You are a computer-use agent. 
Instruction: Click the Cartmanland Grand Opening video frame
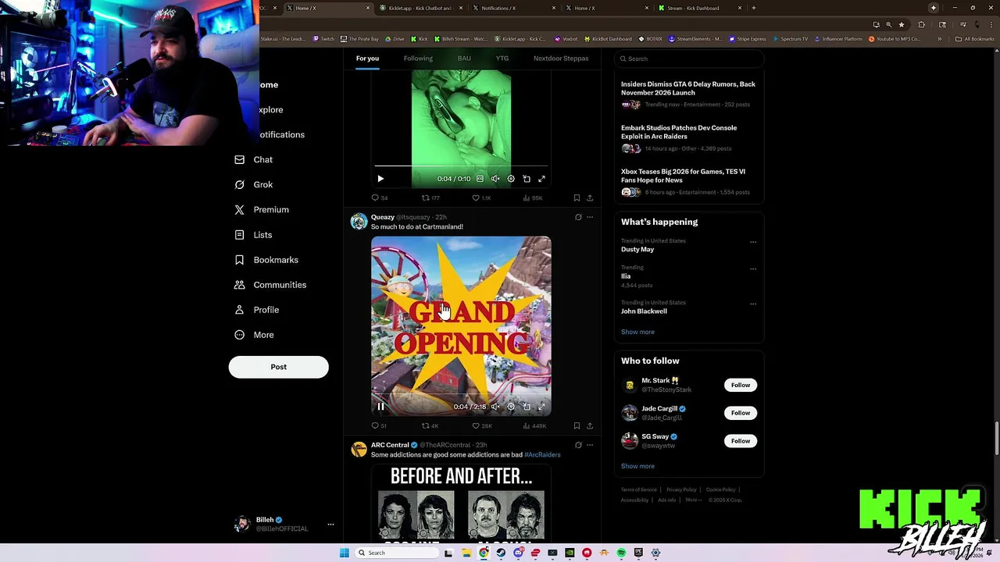461,325
